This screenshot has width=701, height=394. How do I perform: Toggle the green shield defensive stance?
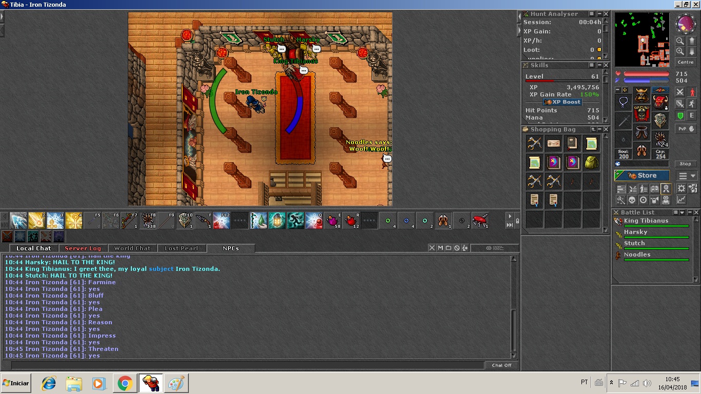[680, 116]
